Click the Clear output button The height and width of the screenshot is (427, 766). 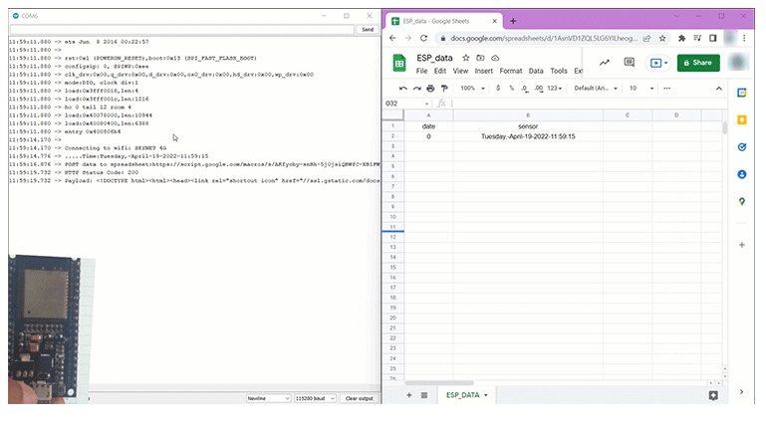(359, 398)
